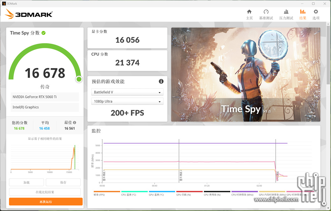This screenshot has width=331, height=211.
Task: Click the NVIDIA GeForce RTX 5060 Ti field
Action: (45, 97)
